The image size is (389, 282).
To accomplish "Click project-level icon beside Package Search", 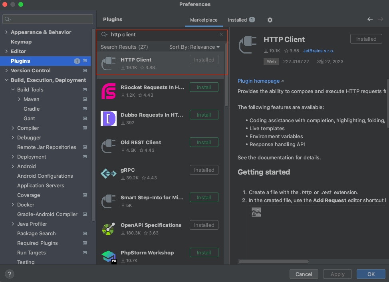I will click(x=85, y=233).
